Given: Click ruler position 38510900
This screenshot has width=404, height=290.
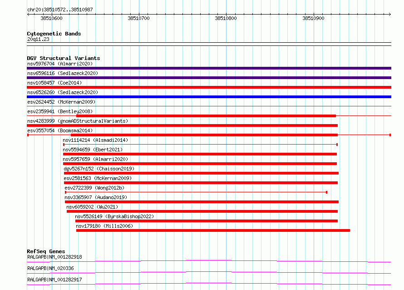Looking at the screenshot, I should (x=313, y=18).
